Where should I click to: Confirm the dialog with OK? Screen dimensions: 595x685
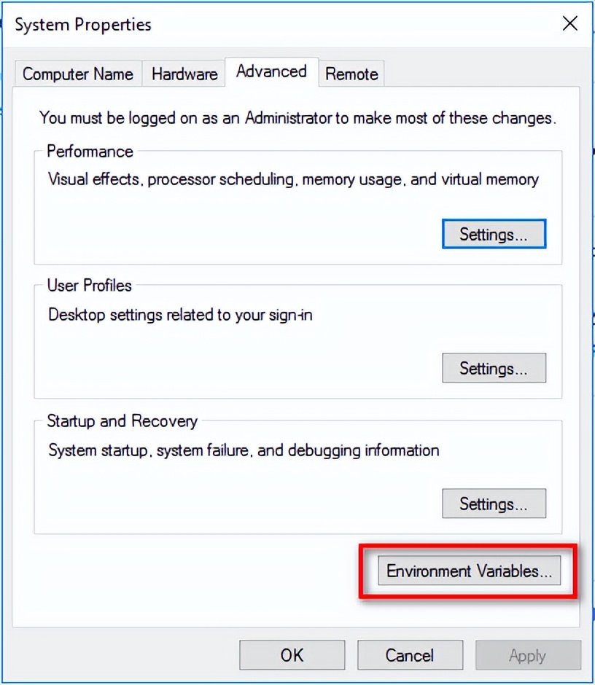coord(292,655)
